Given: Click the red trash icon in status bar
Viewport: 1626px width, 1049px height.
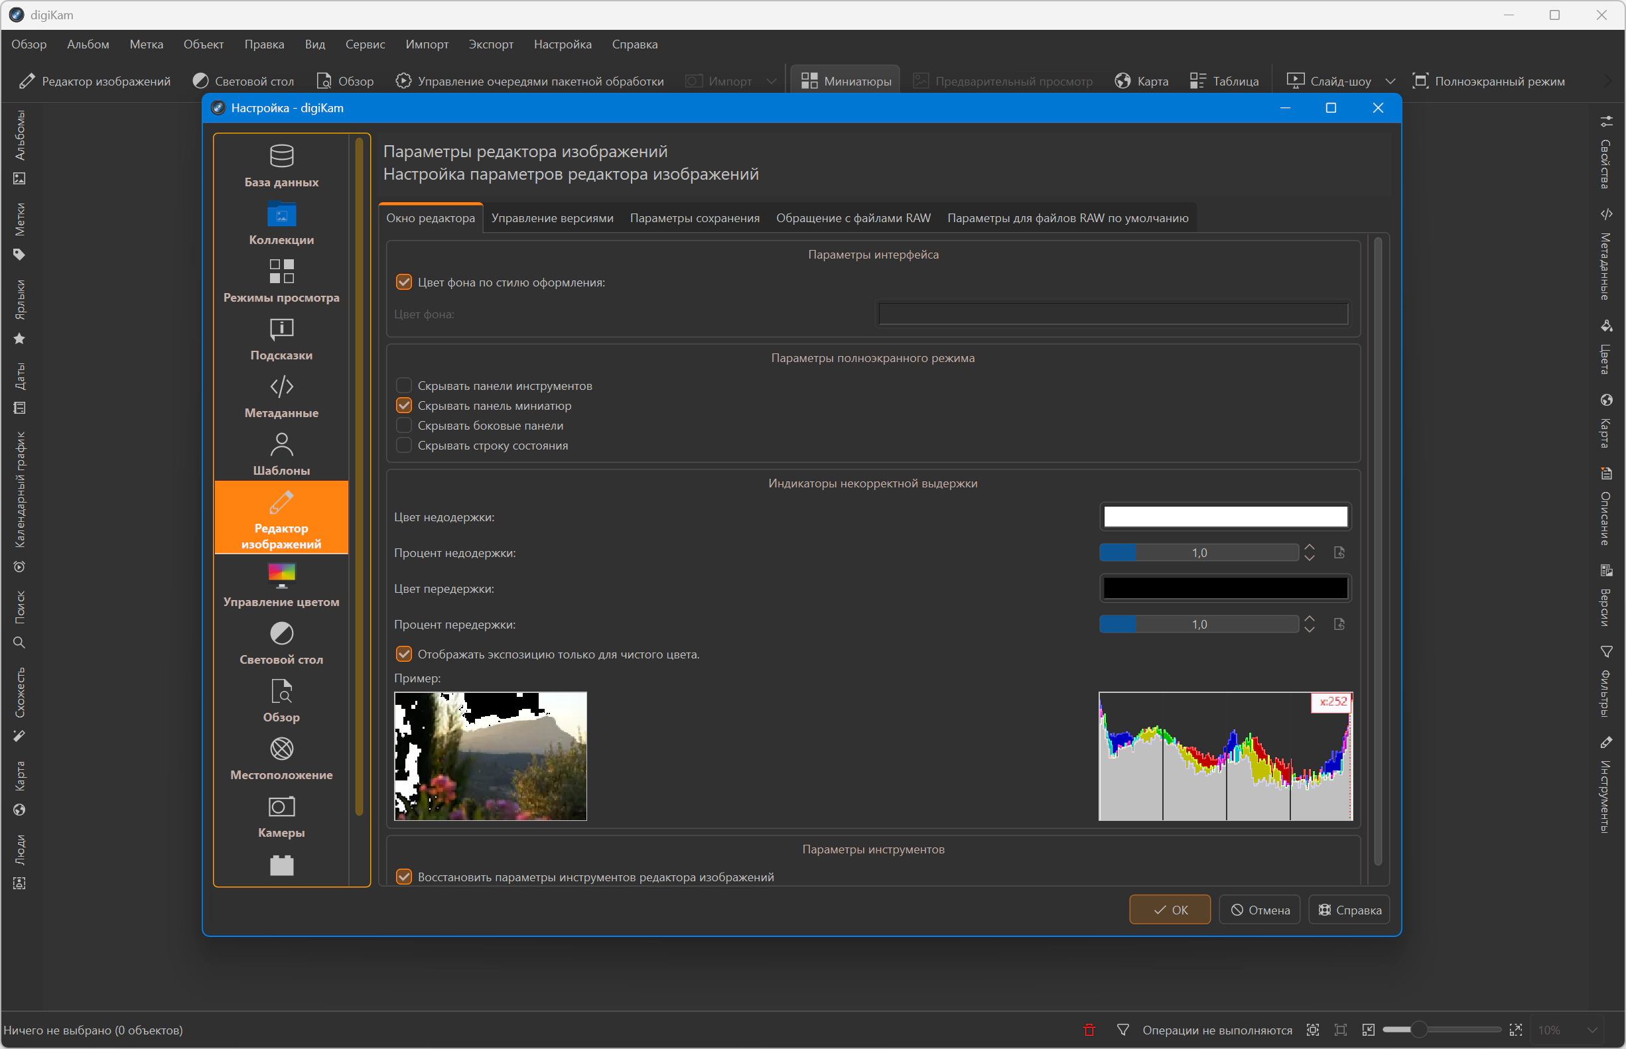Looking at the screenshot, I should pyautogui.click(x=1089, y=1030).
